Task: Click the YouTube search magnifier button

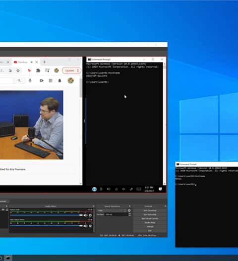Action: pos(19,80)
